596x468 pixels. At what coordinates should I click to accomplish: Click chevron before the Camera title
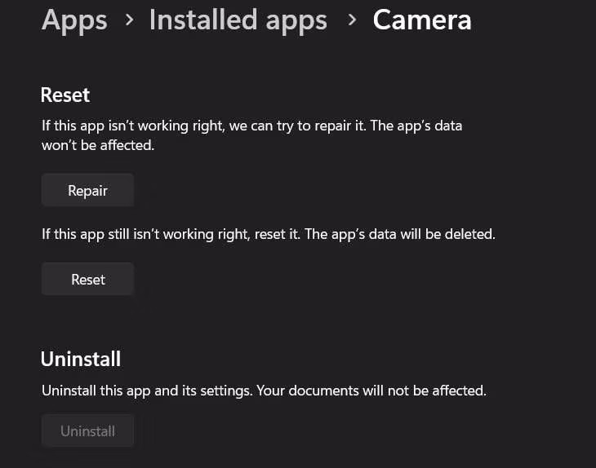(x=352, y=19)
